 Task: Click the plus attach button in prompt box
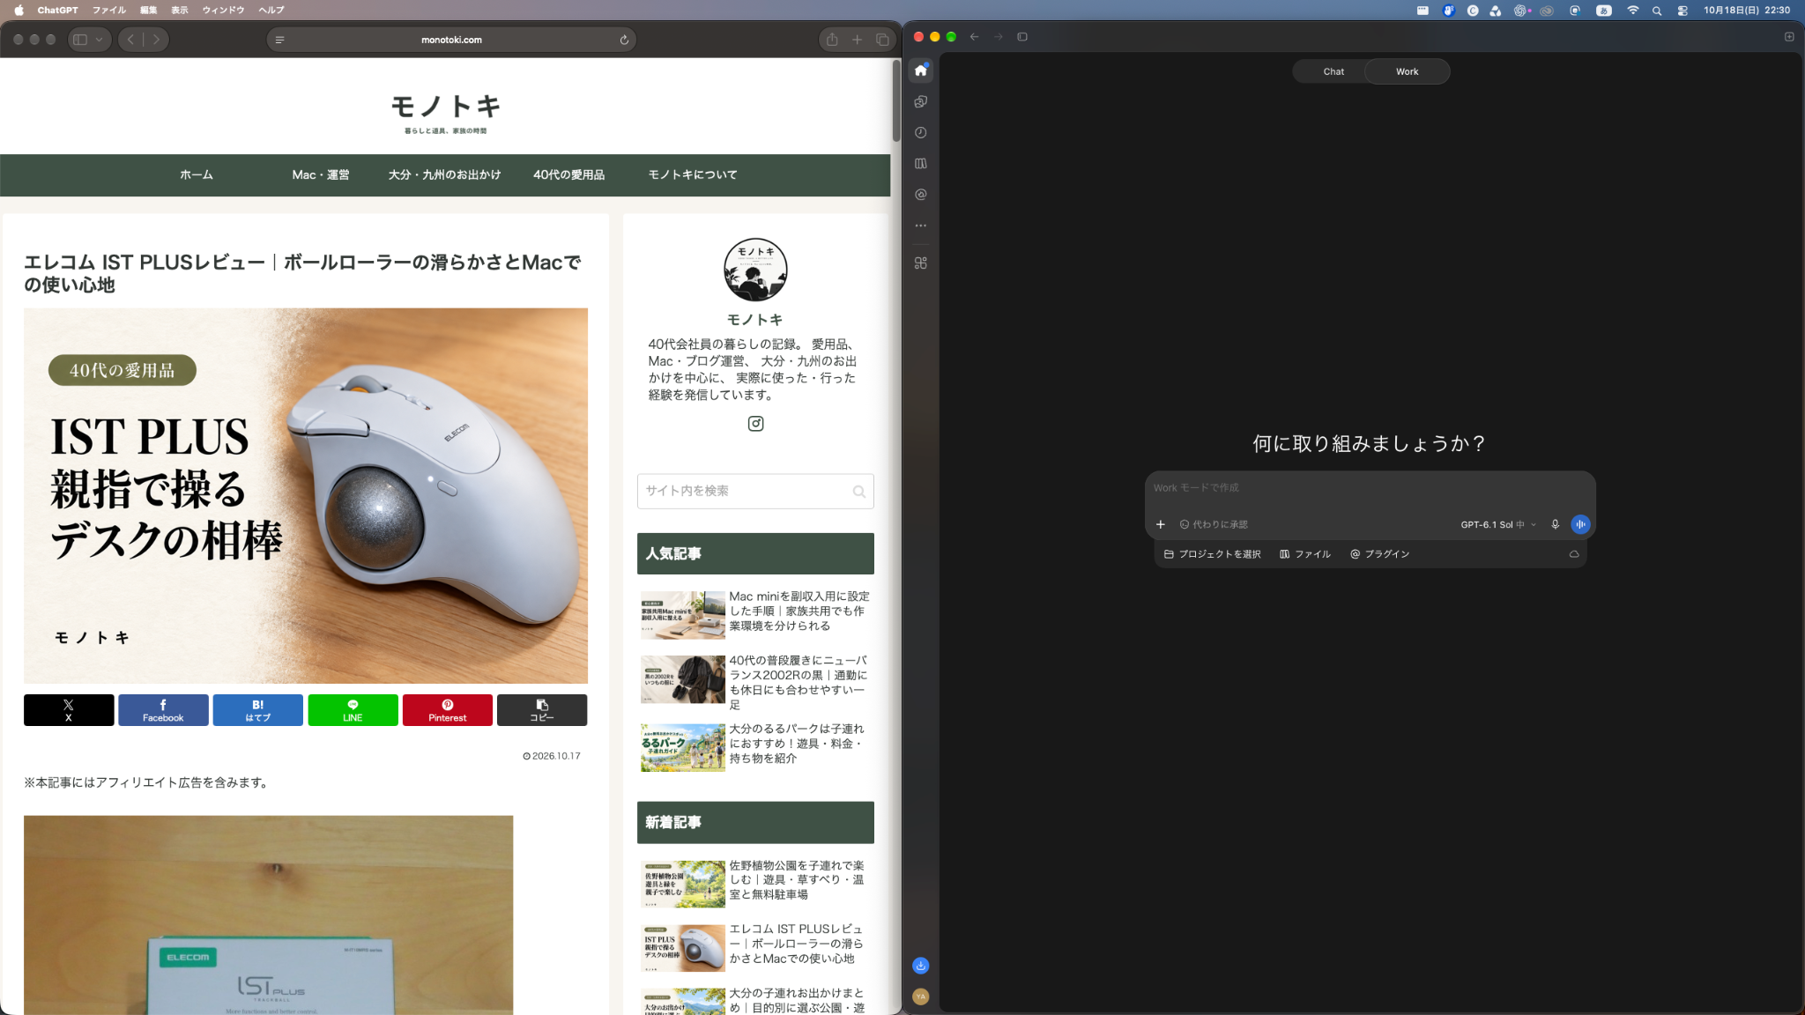[1160, 524]
